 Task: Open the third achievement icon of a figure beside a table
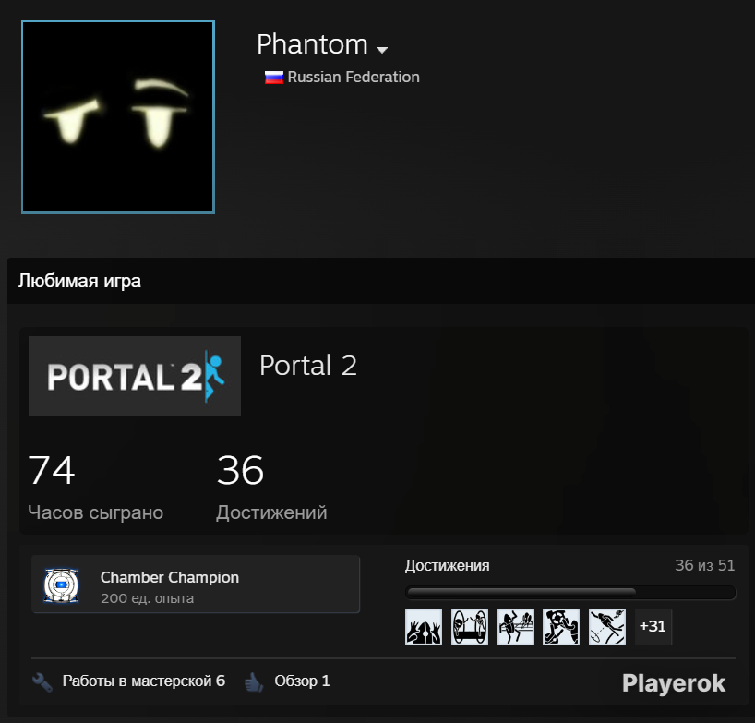(516, 627)
